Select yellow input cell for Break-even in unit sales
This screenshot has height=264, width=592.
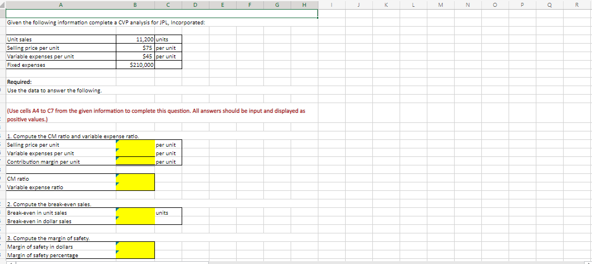(x=135, y=212)
